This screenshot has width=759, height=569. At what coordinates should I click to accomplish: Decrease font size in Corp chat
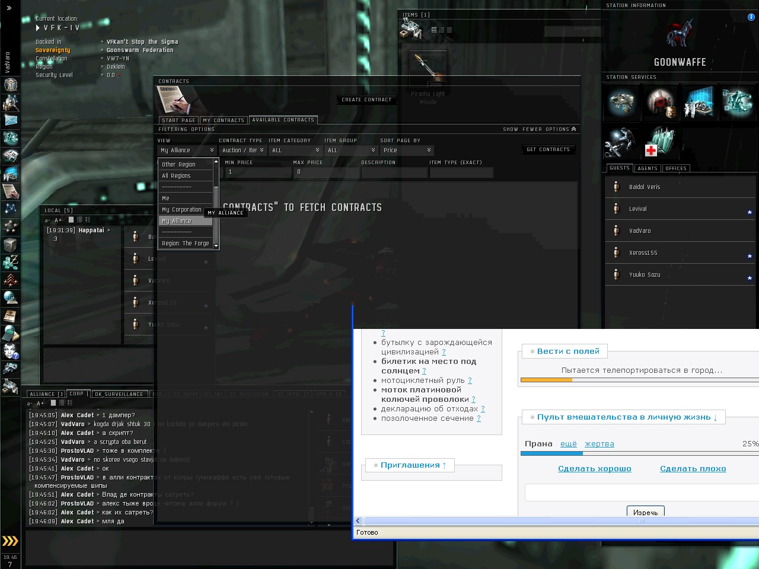pos(30,404)
